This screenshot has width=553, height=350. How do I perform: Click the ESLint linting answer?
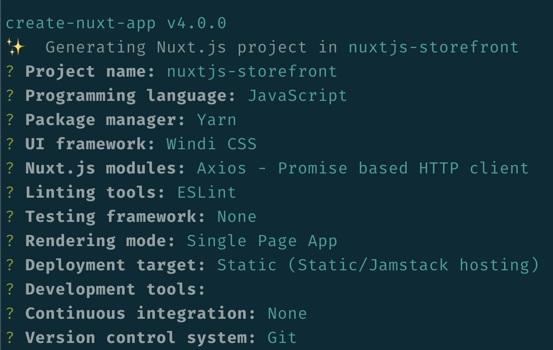[x=206, y=192]
